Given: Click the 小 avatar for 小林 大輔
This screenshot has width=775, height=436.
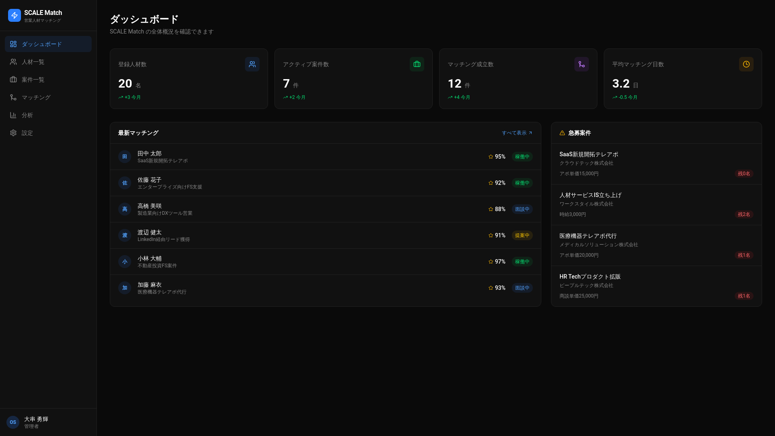Looking at the screenshot, I should 125,262.
